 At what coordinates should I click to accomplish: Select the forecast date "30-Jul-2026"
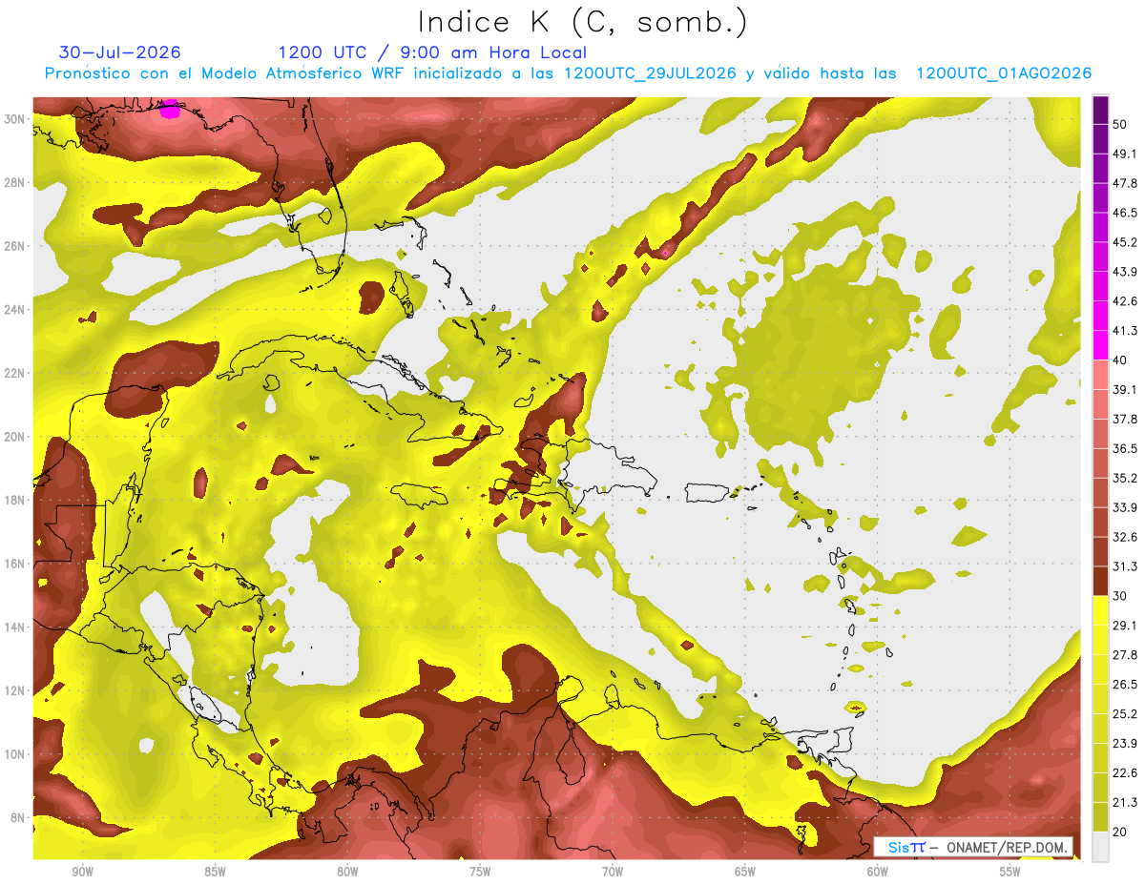click(x=120, y=52)
